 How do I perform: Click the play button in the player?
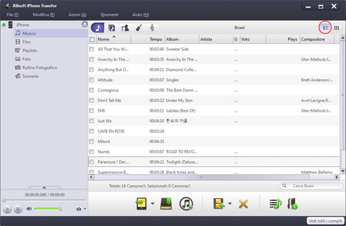click(x=7, y=209)
